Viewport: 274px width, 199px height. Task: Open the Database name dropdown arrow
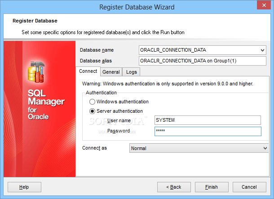point(262,50)
